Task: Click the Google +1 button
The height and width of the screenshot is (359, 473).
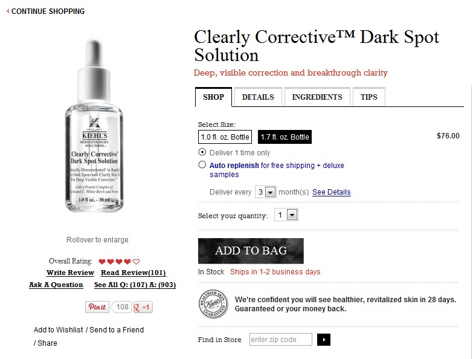Action: [143, 307]
